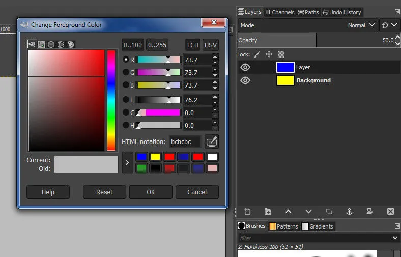This screenshot has width=401, height=257.
Task: Switch to HSV color model
Action: point(211,45)
